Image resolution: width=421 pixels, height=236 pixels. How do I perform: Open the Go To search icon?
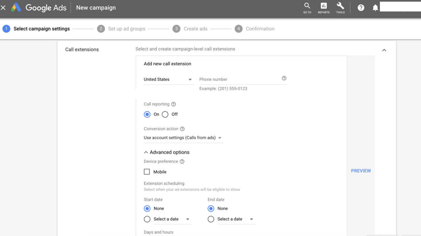(x=307, y=8)
